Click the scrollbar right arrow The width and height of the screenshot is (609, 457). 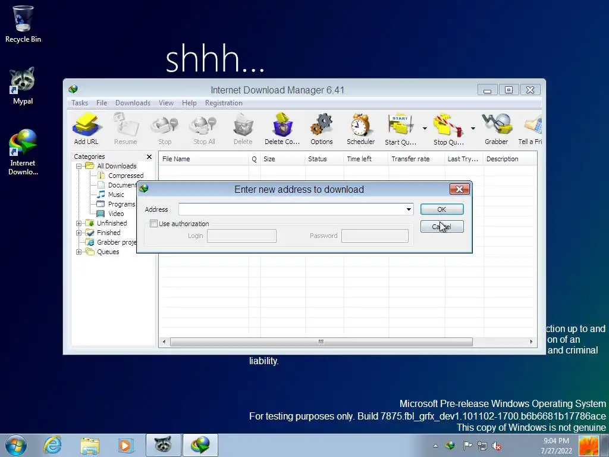click(531, 342)
